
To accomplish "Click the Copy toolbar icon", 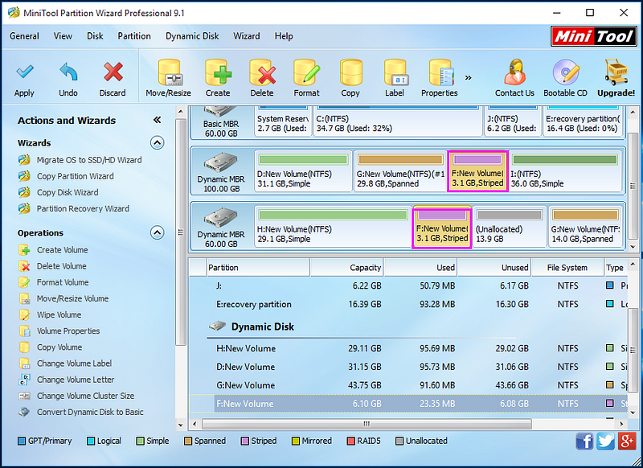I will (x=350, y=73).
